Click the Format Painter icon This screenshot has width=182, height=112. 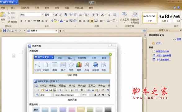12,22
